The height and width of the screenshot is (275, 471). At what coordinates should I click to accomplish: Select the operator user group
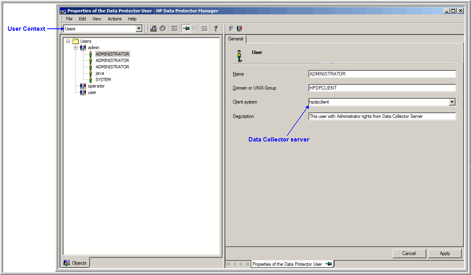96,86
